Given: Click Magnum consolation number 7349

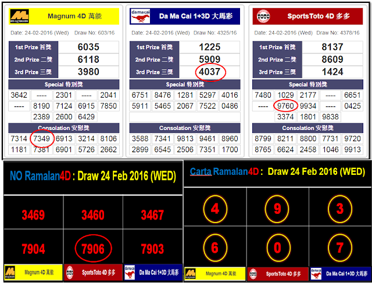Looking at the screenshot, I should [41, 138].
